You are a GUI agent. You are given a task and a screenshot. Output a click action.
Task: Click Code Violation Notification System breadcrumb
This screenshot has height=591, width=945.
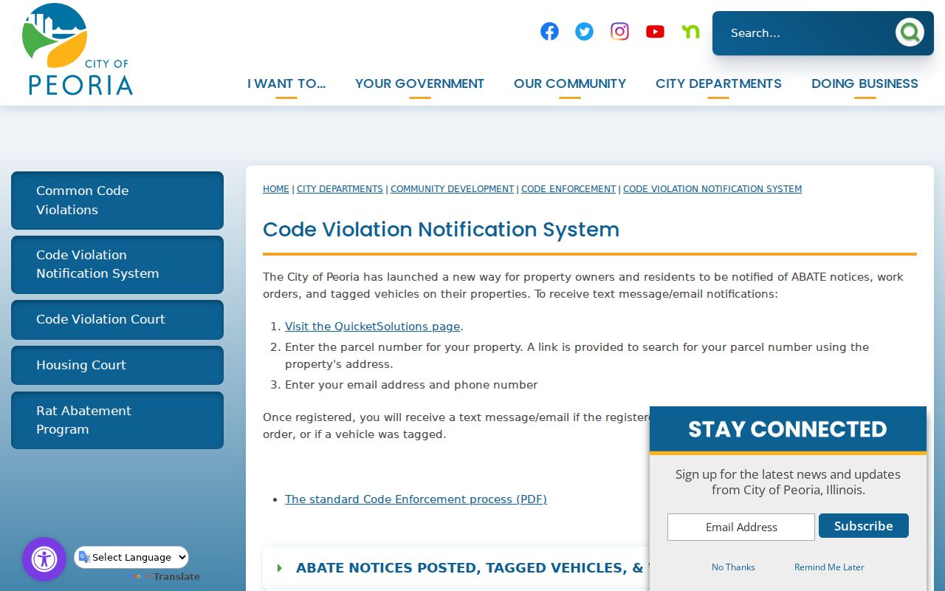click(x=712, y=189)
